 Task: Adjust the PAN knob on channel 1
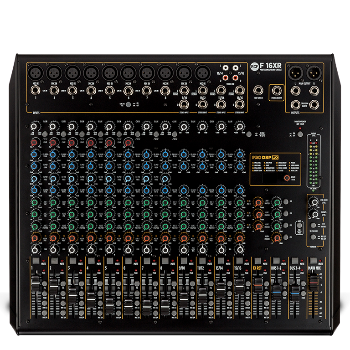tap(35, 250)
